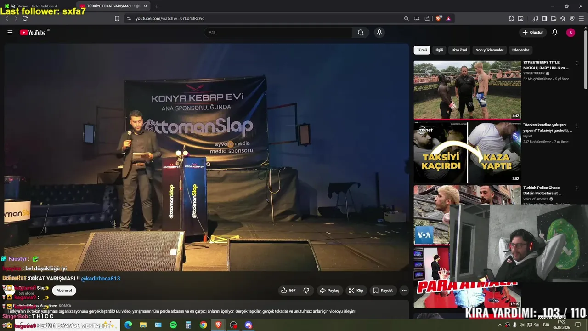The height and width of the screenshot is (331, 588).
Task: Open the media playlist music note icon
Action: click(535, 18)
